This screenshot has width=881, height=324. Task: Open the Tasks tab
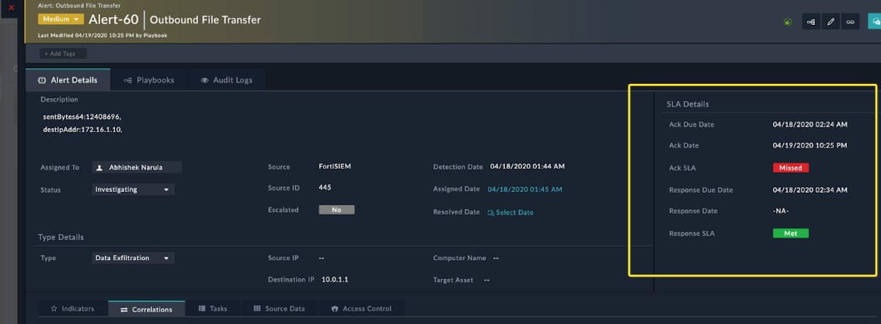pyautogui.click(x=213, y=308)
